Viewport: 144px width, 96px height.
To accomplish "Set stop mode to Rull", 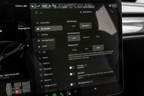I will click(x=87, y=49).
